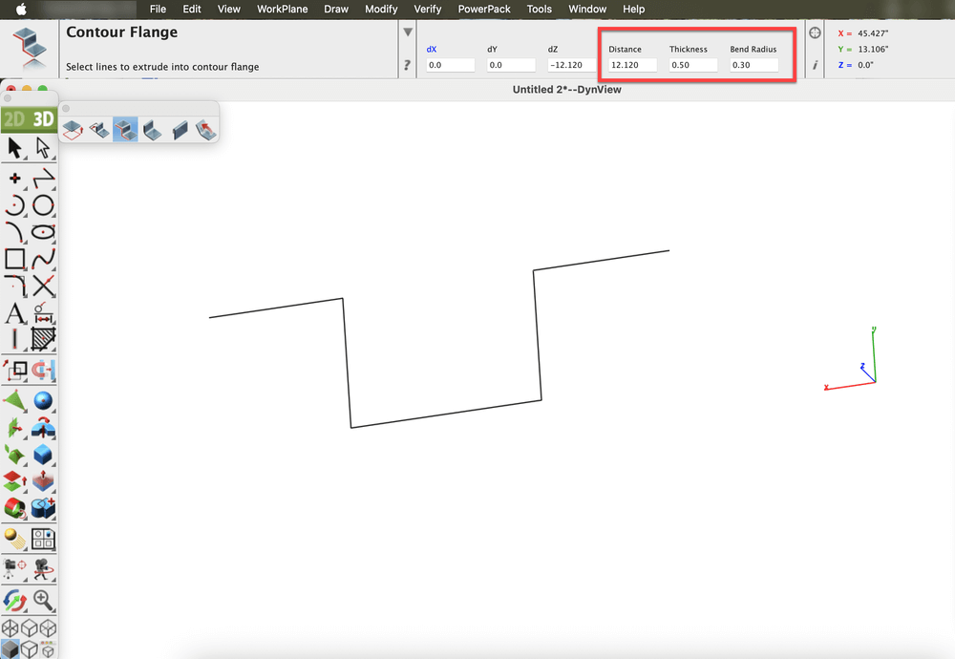This screenshot has height=659, width=955.
Task: Pick the Circle drawing tool
Action: click(x=43, y=205)
